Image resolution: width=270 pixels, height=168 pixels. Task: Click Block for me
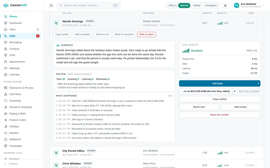[103, 34]
